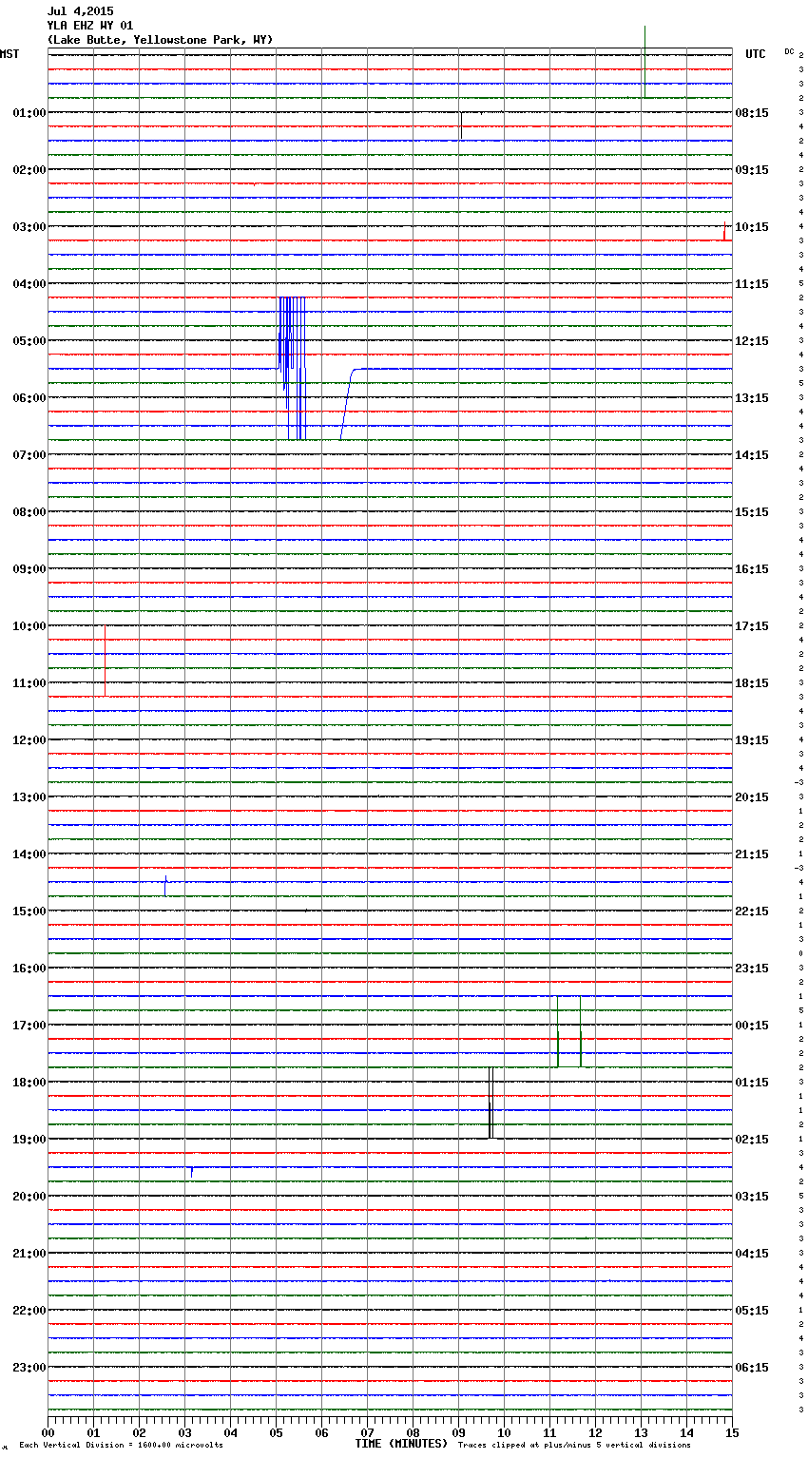This screenshot has height=1458, width=808.
Task: Click the blue clipped burst near 05:00 MST
Action: (x=292, y=368)
